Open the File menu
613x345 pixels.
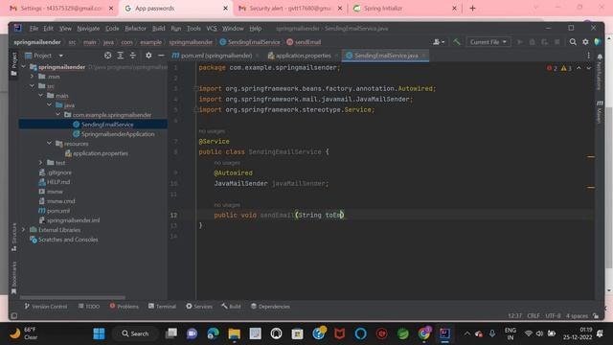tap(34, 28)
